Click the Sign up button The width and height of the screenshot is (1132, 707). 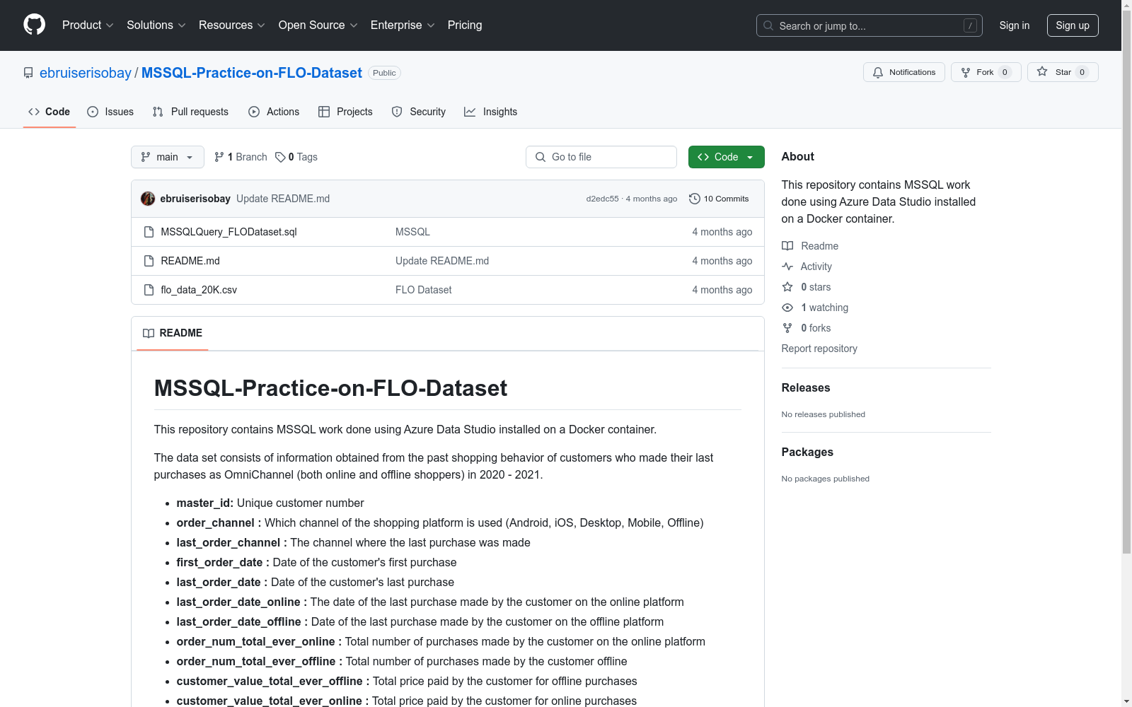pyautogui.click(x=1073, y=25)
